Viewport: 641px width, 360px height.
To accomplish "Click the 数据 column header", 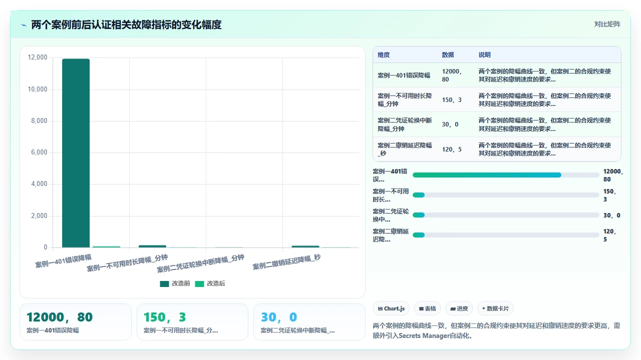I will 448,54.
